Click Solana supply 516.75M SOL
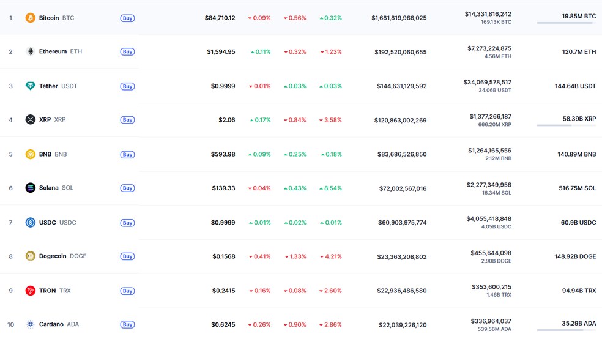 point(578,188)
